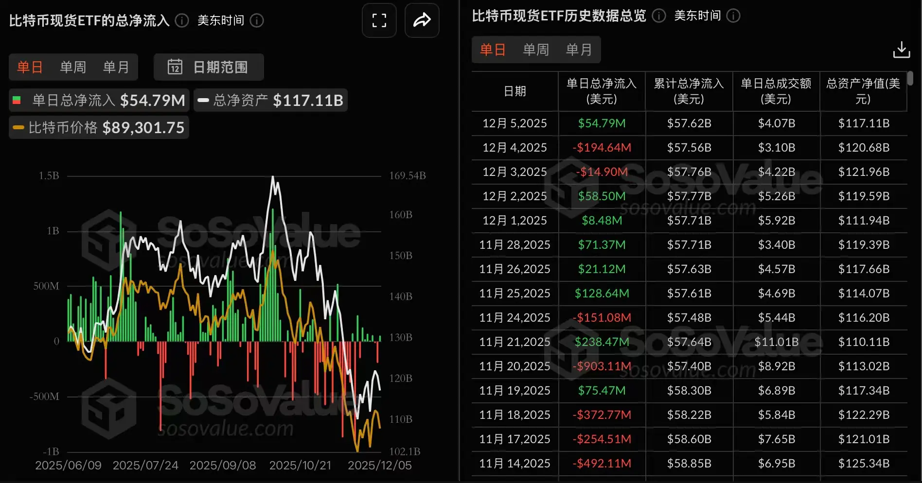Select the 单月 tab in the history table
This screenshot has height=483, width=922.
coord(579,49)
